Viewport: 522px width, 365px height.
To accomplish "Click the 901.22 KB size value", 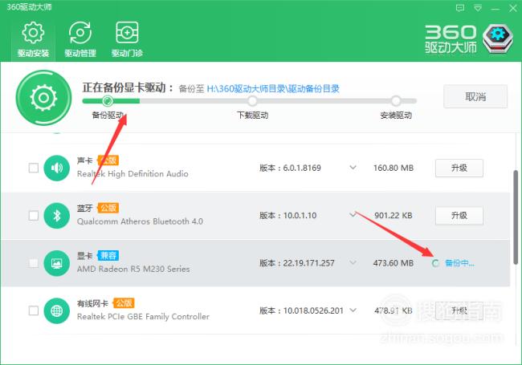I will (x=394, y=216).
